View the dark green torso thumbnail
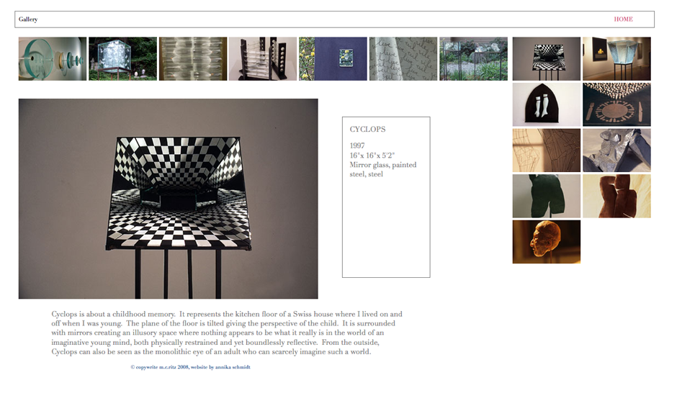 [547, 197]
